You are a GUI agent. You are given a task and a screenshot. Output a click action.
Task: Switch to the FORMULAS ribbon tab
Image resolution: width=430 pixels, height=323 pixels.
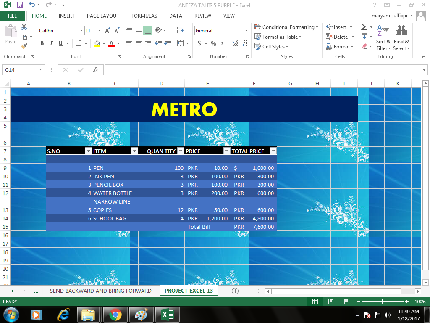[144, 16]
